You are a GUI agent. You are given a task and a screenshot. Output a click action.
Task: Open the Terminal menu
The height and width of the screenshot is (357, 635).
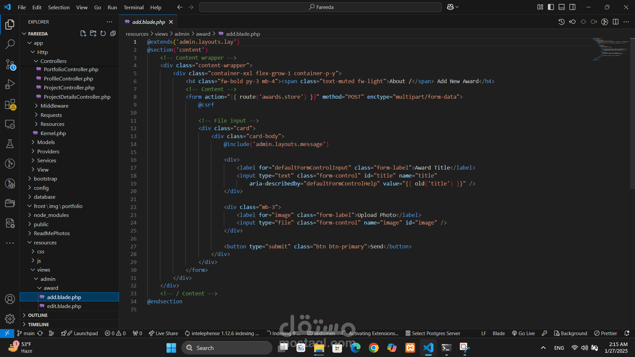[133, 7]
